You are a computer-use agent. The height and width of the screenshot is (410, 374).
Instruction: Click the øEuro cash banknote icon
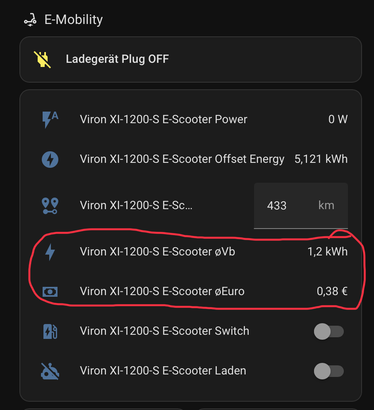pos(50,291)
